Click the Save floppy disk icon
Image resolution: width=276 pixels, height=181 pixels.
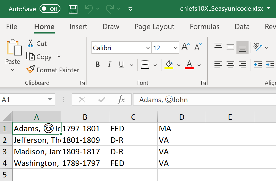tap(73, 9)
